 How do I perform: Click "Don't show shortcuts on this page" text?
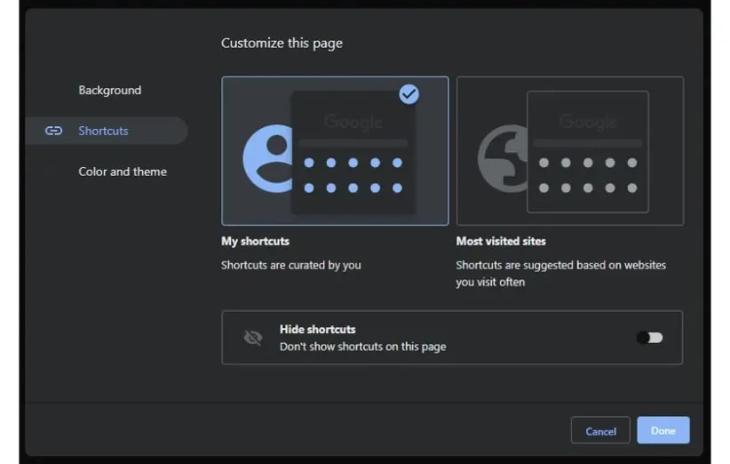tap(362, 347)
